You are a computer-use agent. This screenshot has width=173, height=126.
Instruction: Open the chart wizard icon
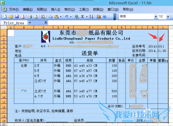[99, 17]
